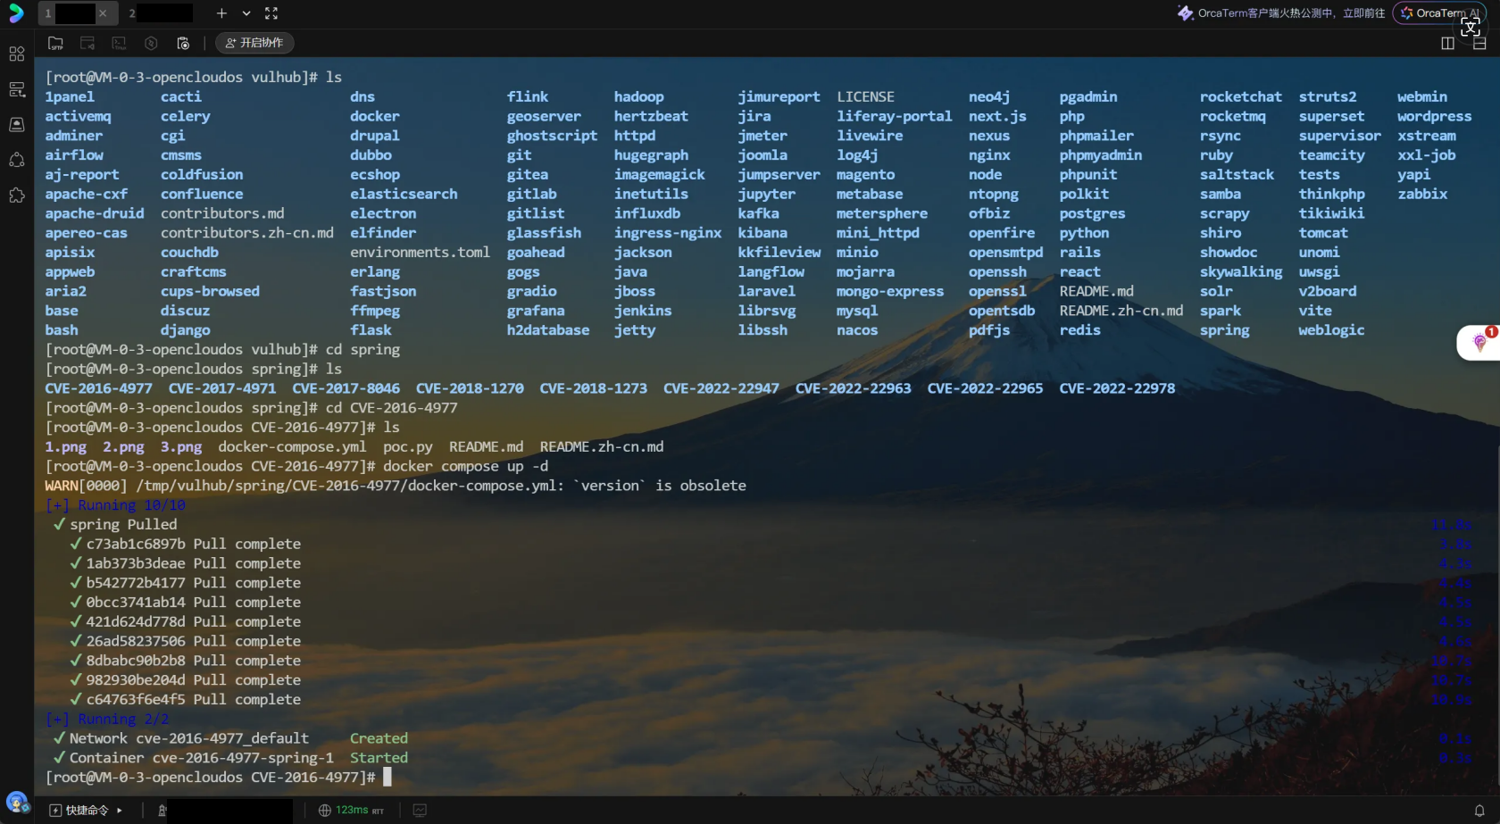Image resolution: width=1500 pixels, height=824 pixels.
Task: Click the terminal command toolbar icon
Action: click(119, 43)
